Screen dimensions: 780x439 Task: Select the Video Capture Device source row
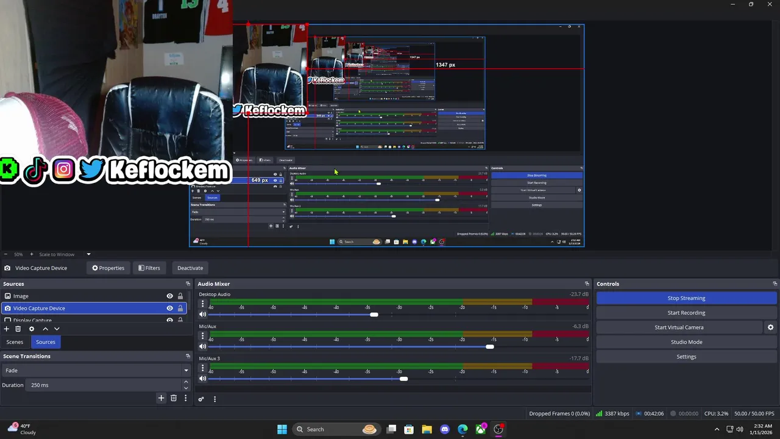[93, 309]
